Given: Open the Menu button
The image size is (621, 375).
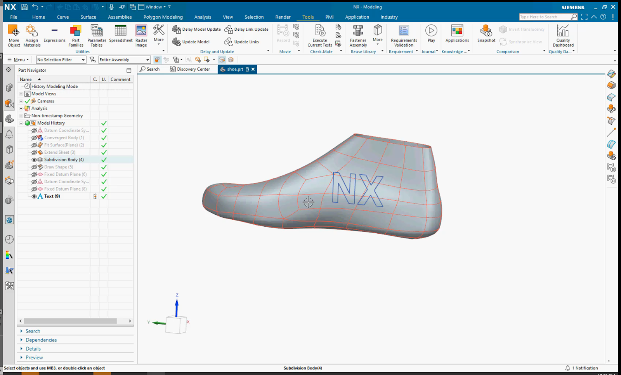Looking at the screenshot, I should (x=18, y=60).
